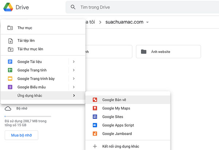Viewport: 219px width, 150px height.
Task: Click the search magnifier icon
Action: 73,7
